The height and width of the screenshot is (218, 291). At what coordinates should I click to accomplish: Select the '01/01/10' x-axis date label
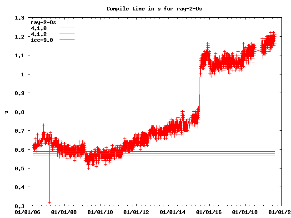tap(100, 212)
